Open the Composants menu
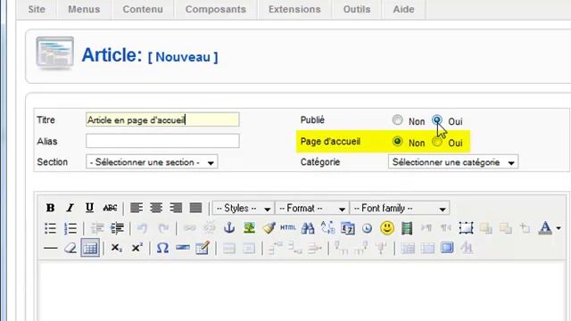 216,9
